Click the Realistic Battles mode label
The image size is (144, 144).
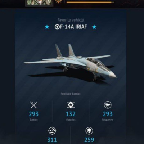71,94
